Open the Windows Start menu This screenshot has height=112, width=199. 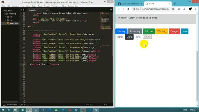coord(3,110)
